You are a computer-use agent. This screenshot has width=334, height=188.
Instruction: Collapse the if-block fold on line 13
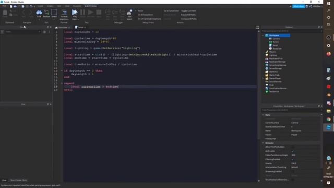pyautogui.click(x=62, y=70)
